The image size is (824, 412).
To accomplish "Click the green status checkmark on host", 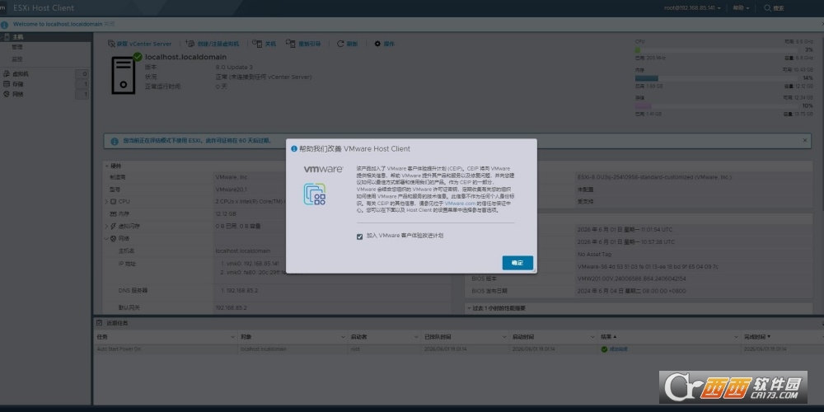I will [138, 56].
